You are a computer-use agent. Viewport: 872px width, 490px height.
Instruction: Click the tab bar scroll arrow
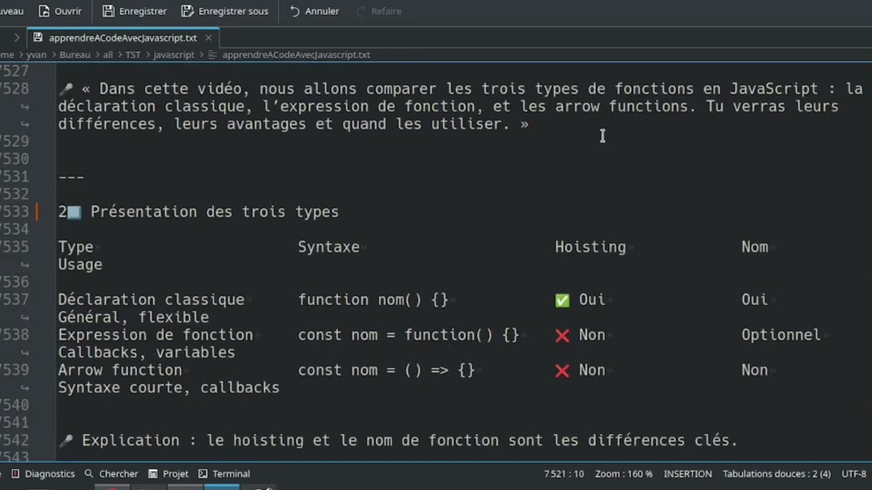click(x=16, y=38)
